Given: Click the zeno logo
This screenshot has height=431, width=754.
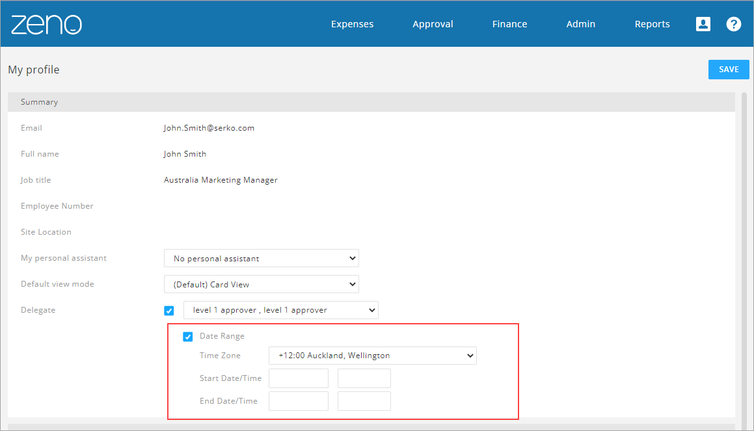Looking at the screenshot, I should 46,25.
